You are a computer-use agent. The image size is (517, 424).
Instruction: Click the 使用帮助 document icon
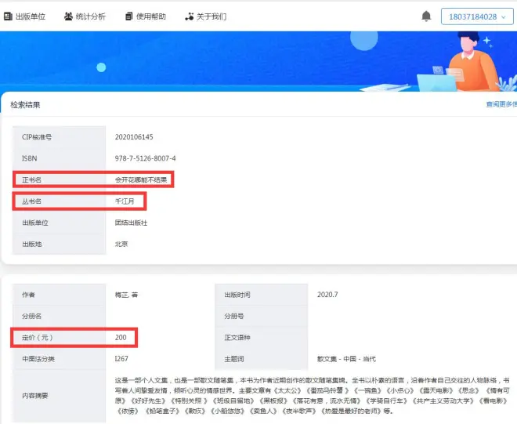tap(128, 16)
